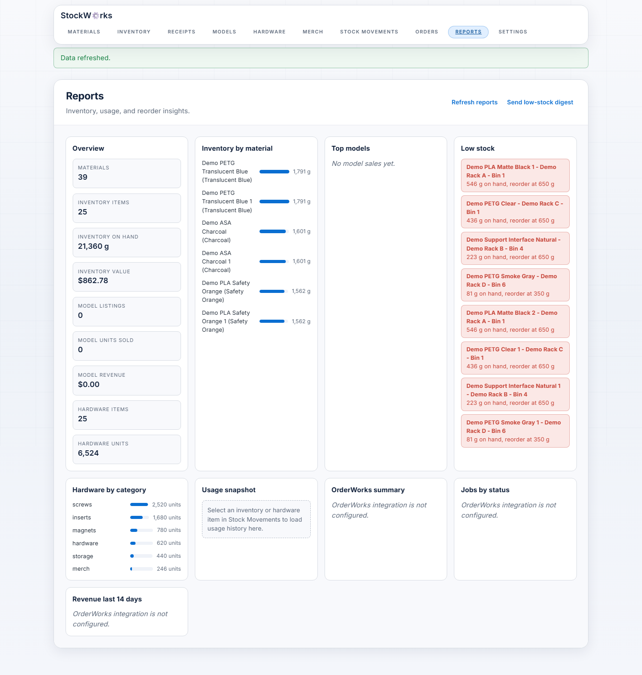Image resolution: width=642 pixels, height=675 pixels.
Task: Open the Settings tab
Action: coord(513,32)
